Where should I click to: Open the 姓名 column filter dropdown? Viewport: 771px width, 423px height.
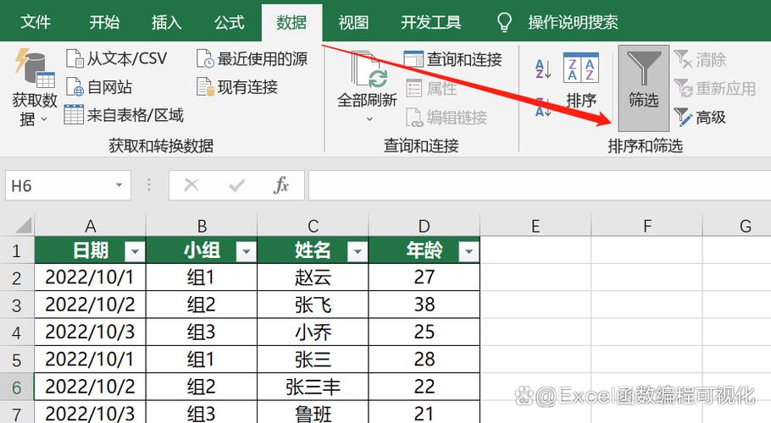coord(357,252)
